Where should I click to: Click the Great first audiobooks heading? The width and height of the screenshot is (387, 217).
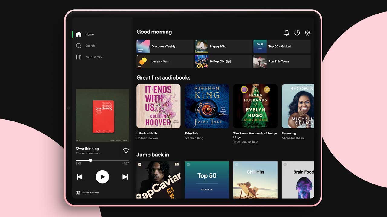coord(164,77)
